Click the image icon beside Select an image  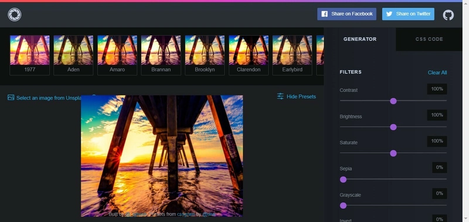[11, 97]
